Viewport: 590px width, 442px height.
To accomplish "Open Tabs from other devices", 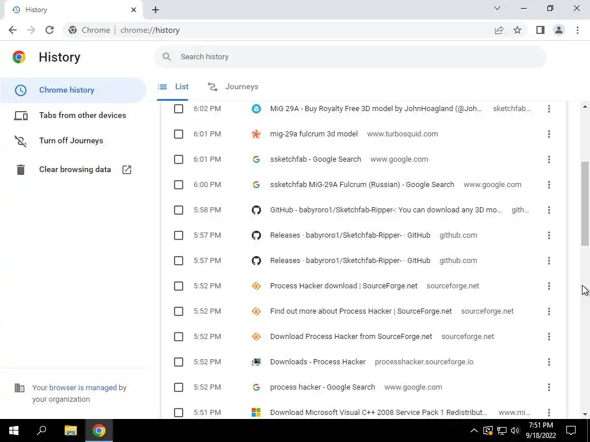I will point(73,115).
